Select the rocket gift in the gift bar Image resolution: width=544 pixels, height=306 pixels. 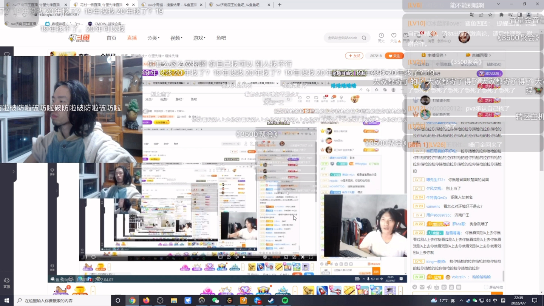pos(322,291)
